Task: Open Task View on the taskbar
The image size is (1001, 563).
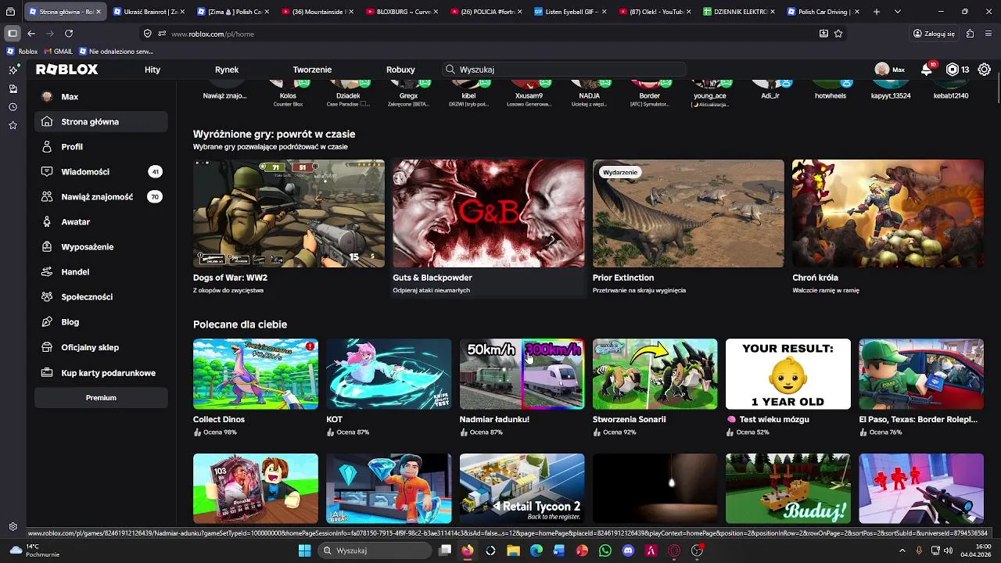Action: pyautogui.click(x=445, y=550)
